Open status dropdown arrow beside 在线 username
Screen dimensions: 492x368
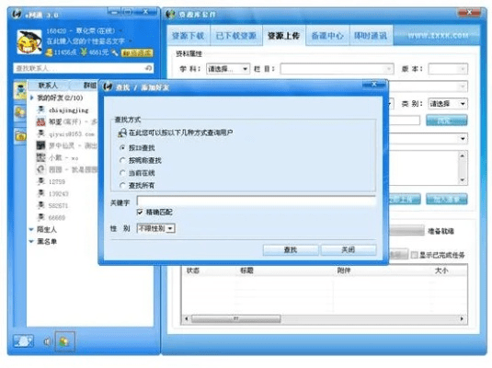pyautogui.click(x=121, y=30)
